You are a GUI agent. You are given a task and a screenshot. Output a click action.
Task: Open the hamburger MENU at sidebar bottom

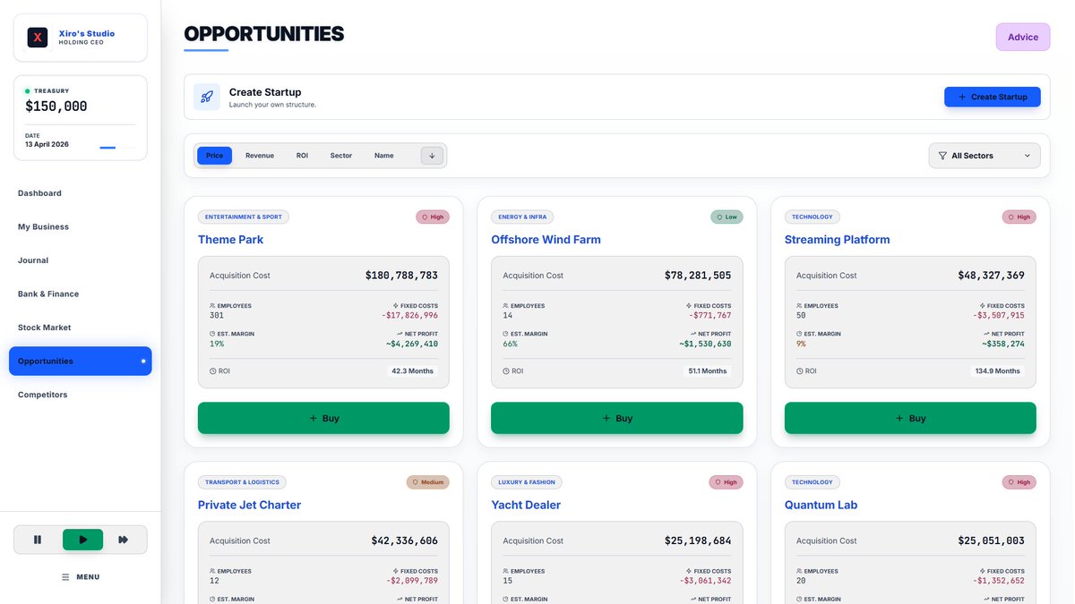tap(81, 577)
